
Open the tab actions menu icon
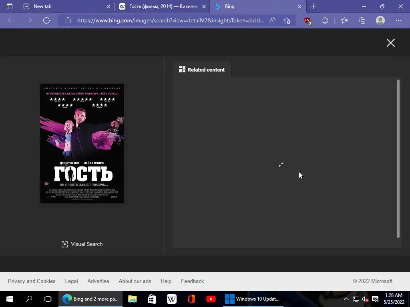pos(10,6)
